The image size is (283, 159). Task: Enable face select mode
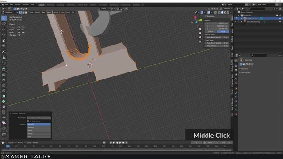26,12
